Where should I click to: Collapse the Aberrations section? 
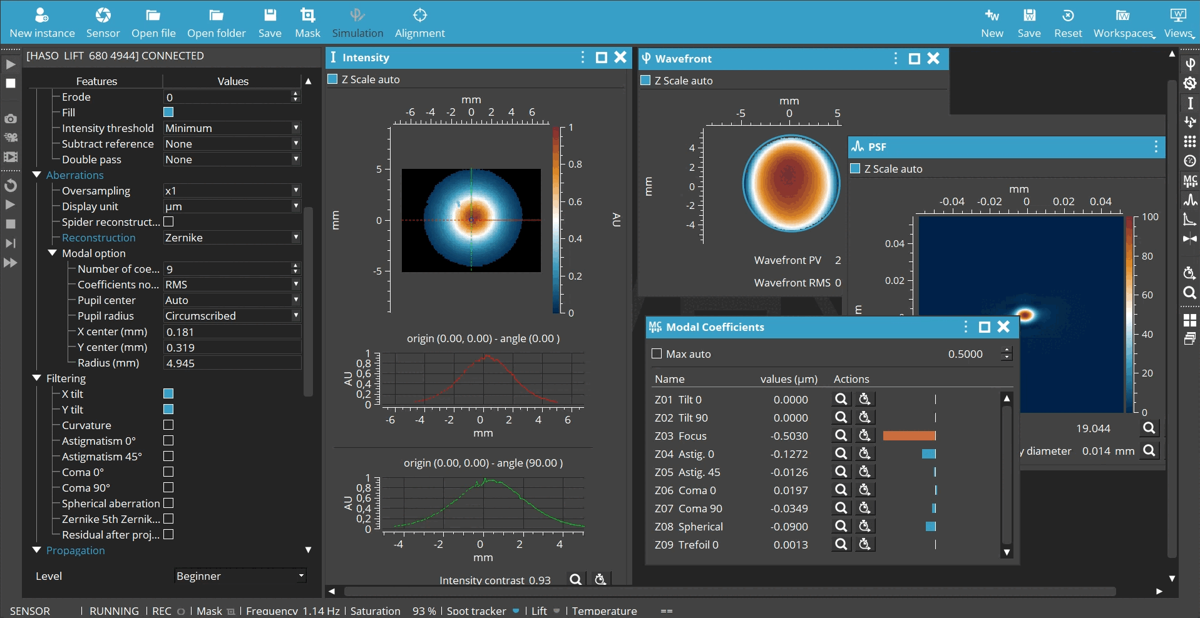coord(36,175)
